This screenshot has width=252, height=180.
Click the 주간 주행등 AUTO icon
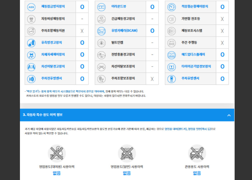pos(171,43)
